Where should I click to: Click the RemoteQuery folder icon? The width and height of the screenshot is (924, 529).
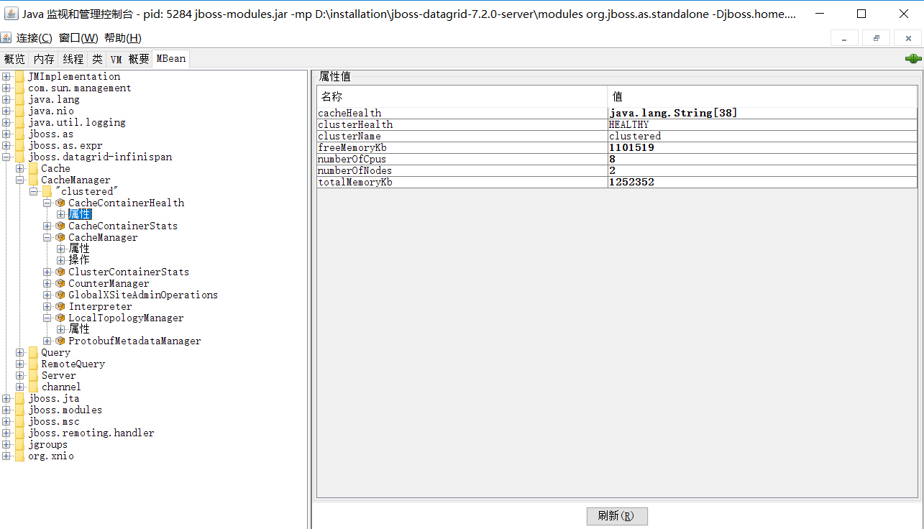pyautogui.click(x=33, y=364)
